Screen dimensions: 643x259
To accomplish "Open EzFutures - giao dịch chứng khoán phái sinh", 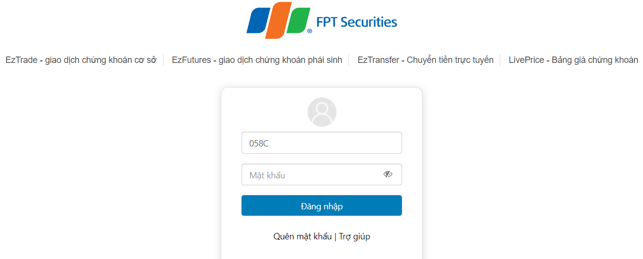I will pyautogui.click(x=257, y=60).
